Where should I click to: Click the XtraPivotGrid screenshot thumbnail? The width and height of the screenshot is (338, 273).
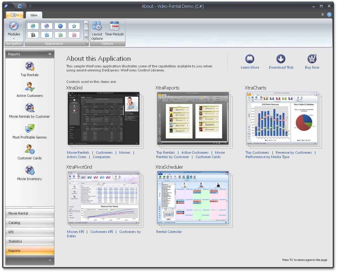pos(104,198)
